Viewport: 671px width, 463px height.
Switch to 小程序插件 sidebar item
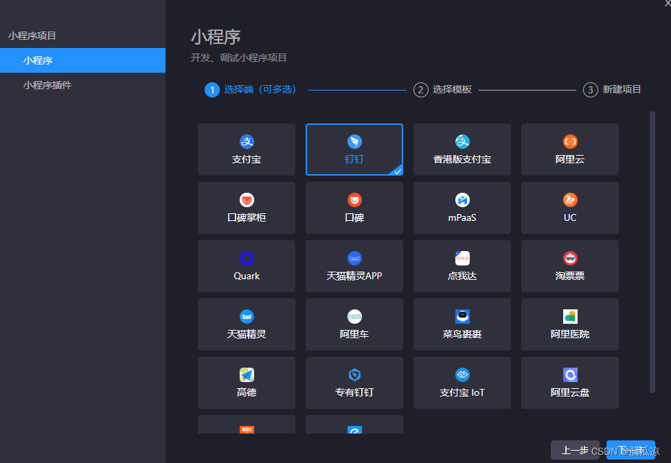coord(82,85)
